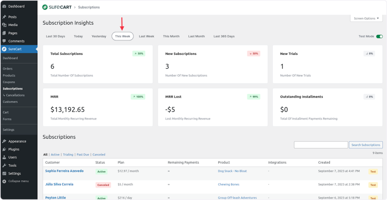
Task: Click the SureCart logo in header
Action: [x=57, y=7]
